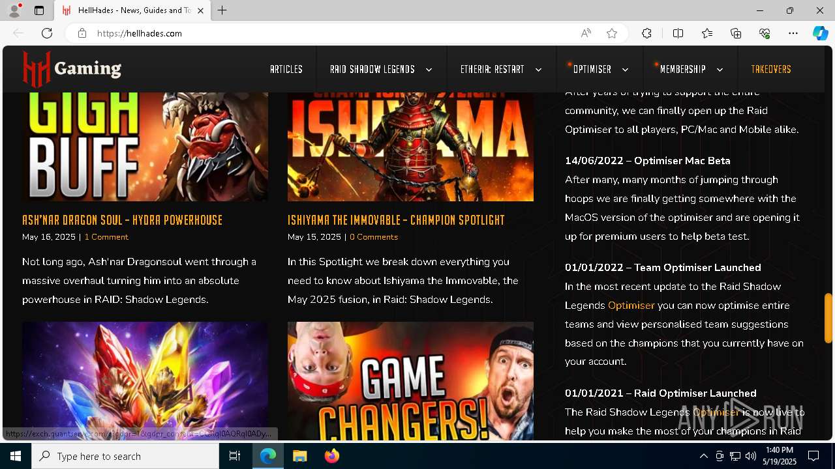Open Ash'nar Dragon Soul article title

click(123, 220)
